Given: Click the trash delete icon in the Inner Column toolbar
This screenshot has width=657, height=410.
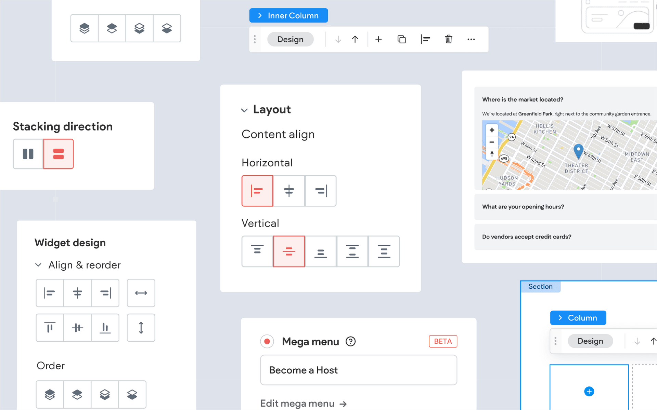Looking at the screenshot, I should [x=448, y=39].
